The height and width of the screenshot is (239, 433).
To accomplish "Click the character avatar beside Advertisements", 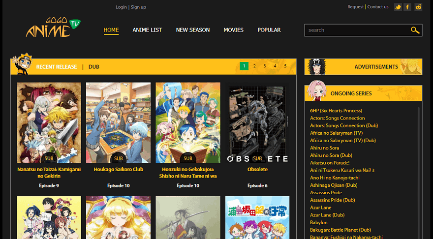I will click(315, 66).
